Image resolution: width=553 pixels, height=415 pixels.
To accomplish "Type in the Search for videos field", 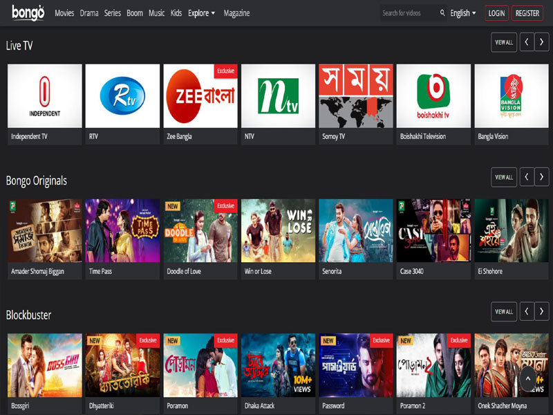I will coord(408,13).
